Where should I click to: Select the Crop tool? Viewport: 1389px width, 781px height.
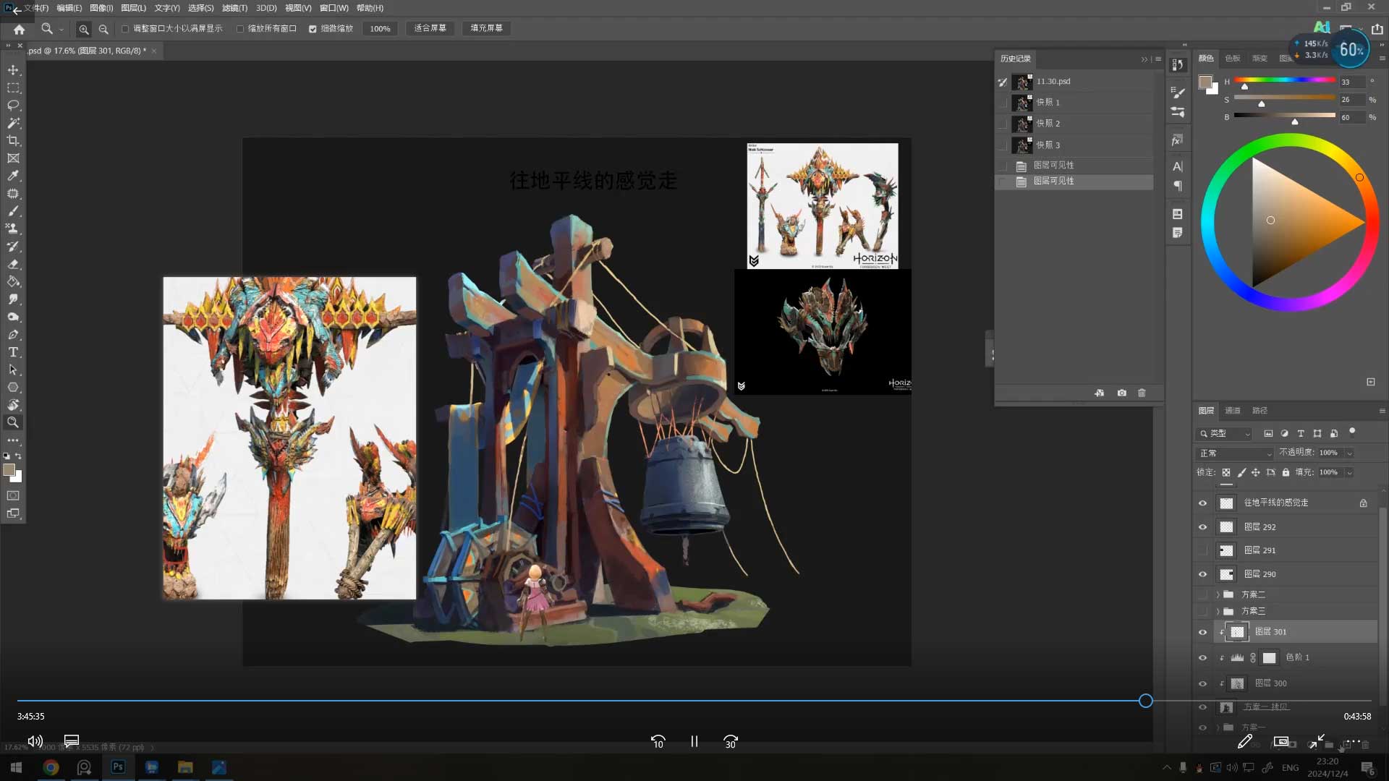[13, 141]
